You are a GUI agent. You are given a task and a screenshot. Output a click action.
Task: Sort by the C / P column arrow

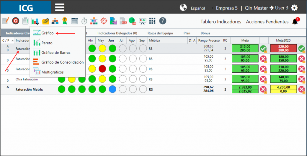pyautogui.click(x=13, y=40)
